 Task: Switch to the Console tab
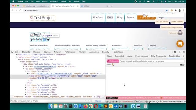point(37,52)
